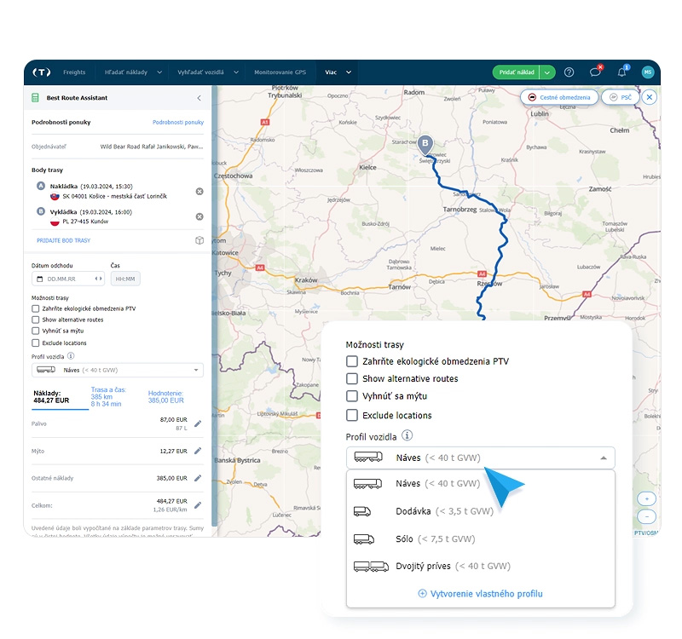Click the date stepper arrows in the Dátum odchodu field
The image size is (682, 639).
point(99,279)
